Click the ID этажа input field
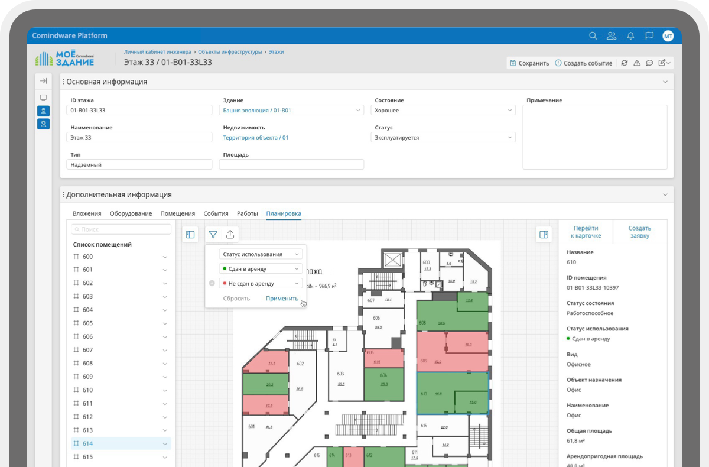Screen dimensions: 709x467 [139, 111]
